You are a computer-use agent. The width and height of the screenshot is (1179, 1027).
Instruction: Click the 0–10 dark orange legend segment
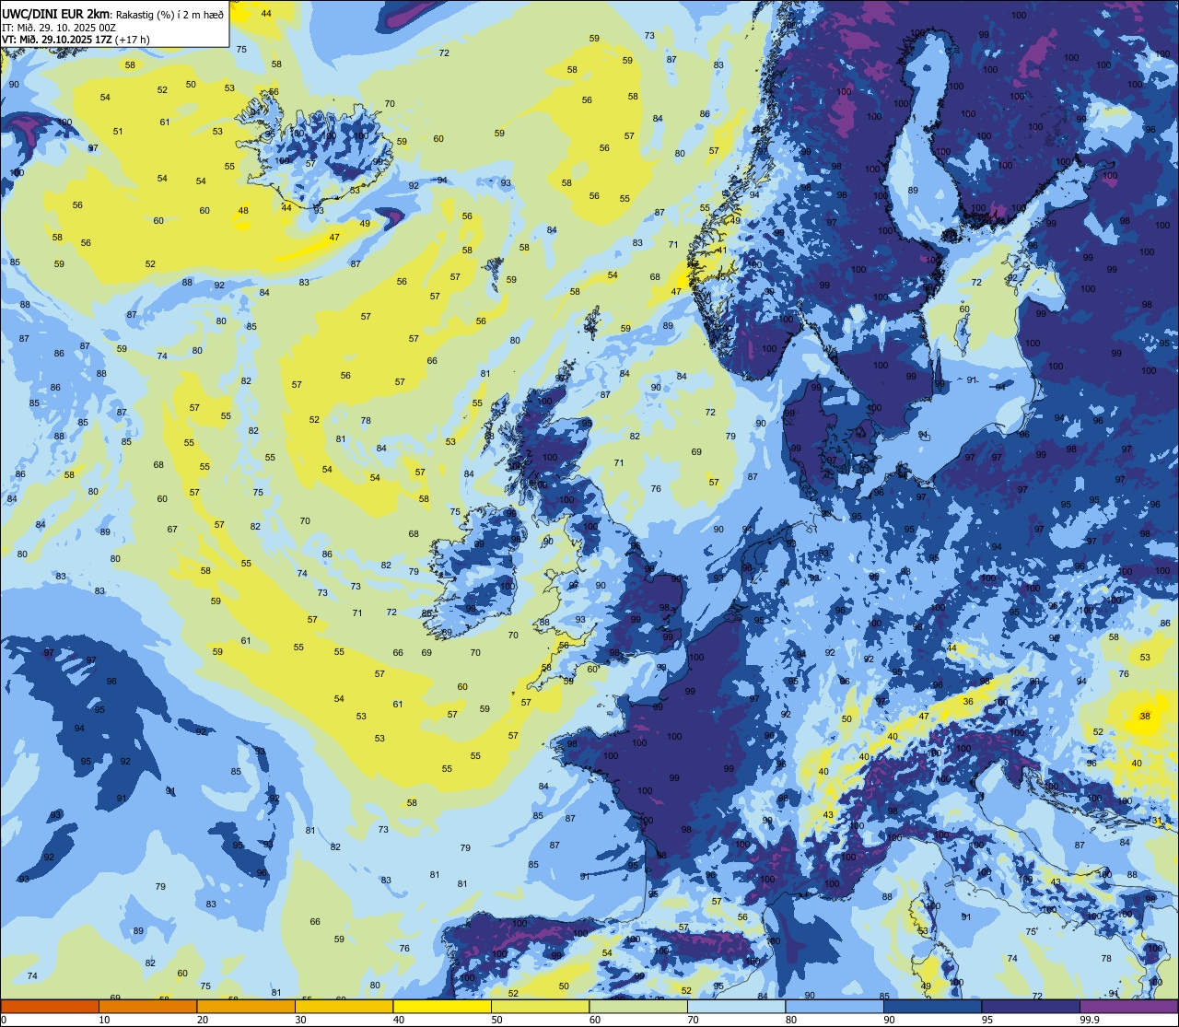tap(50, 1006)
